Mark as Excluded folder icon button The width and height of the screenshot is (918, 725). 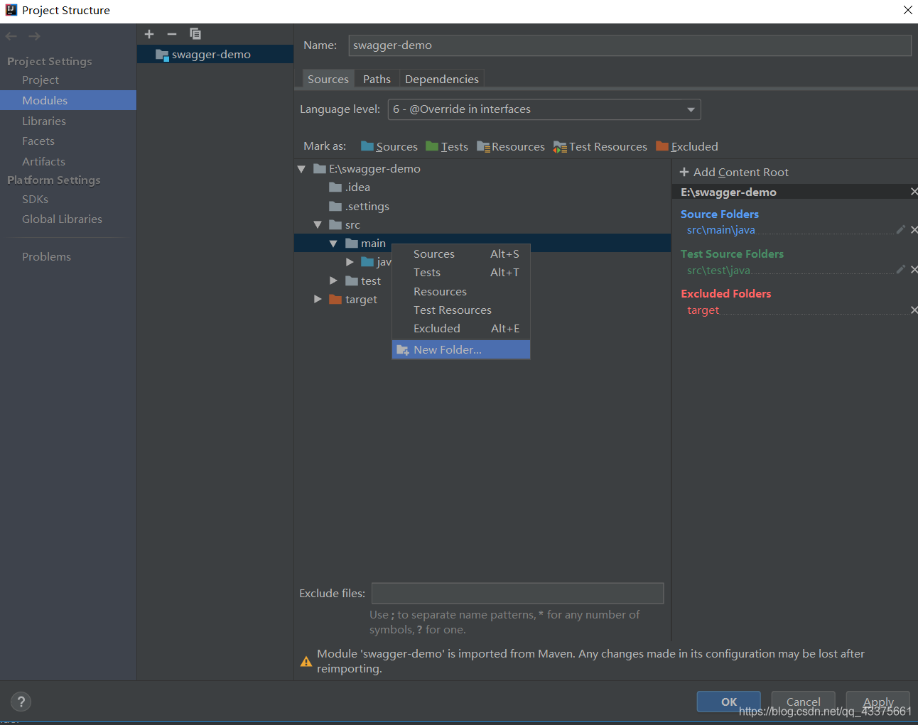(x=687, y=146)
